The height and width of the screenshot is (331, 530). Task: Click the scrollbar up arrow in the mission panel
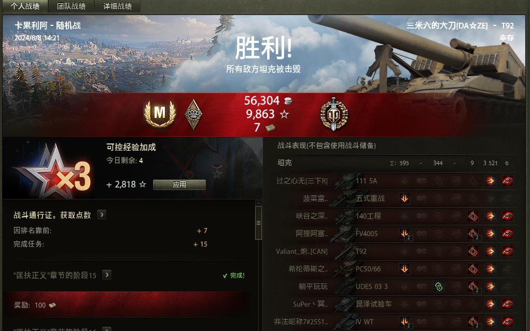pyautogui.click(x=258, y=204)
